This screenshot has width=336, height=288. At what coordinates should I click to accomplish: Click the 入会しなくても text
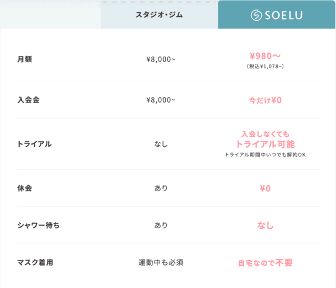pos(265,134)
